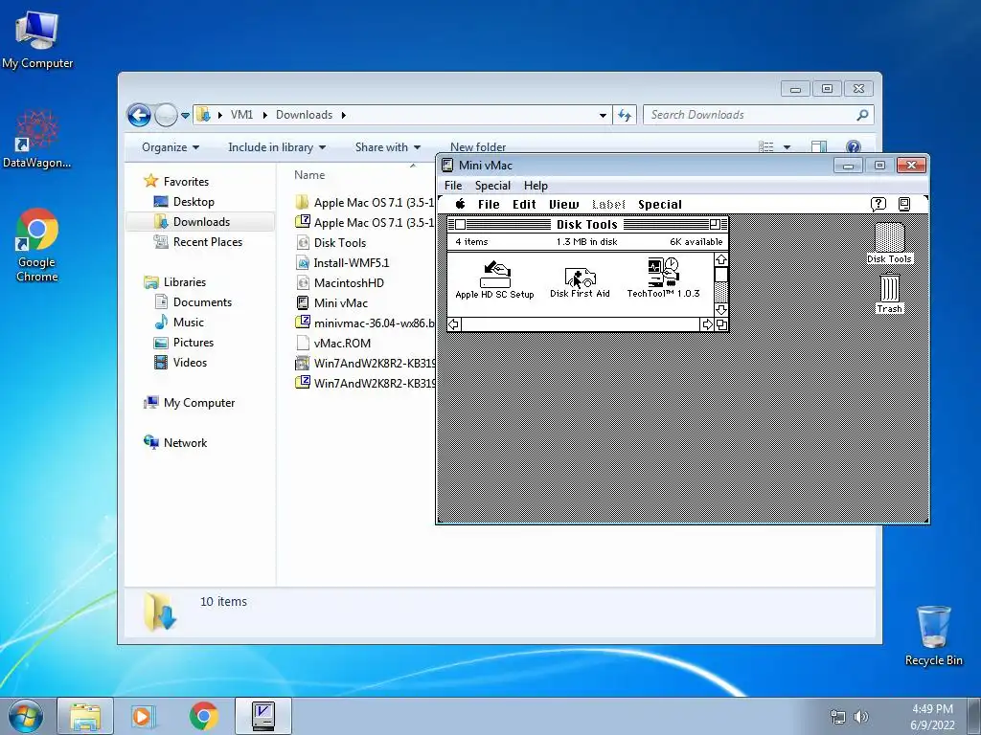Select Videos library
The width and height of the screenshot is (981, 735).
(x=190, y=363)
